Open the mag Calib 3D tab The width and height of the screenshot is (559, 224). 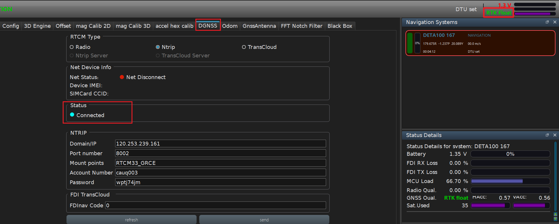coord(133,26)
